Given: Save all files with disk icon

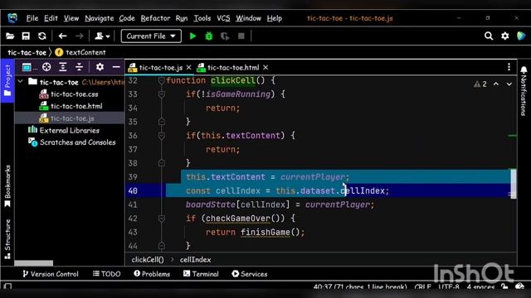Looking at the screenshot, I should (x=26, y=36).
